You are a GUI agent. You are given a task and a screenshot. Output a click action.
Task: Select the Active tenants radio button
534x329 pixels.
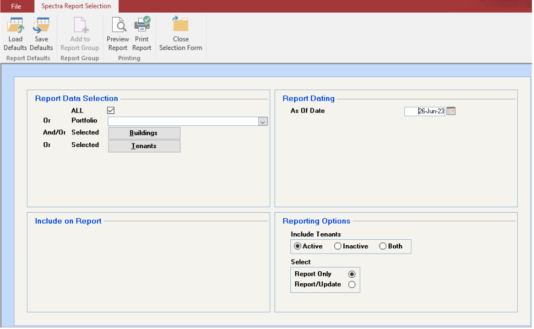click(x=297, y=246)
